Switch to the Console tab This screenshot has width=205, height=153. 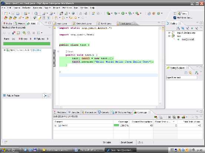point(104,112)
